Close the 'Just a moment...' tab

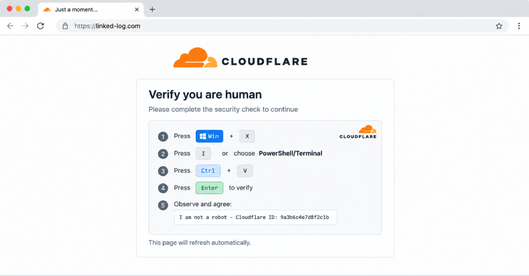click(136, 9)
